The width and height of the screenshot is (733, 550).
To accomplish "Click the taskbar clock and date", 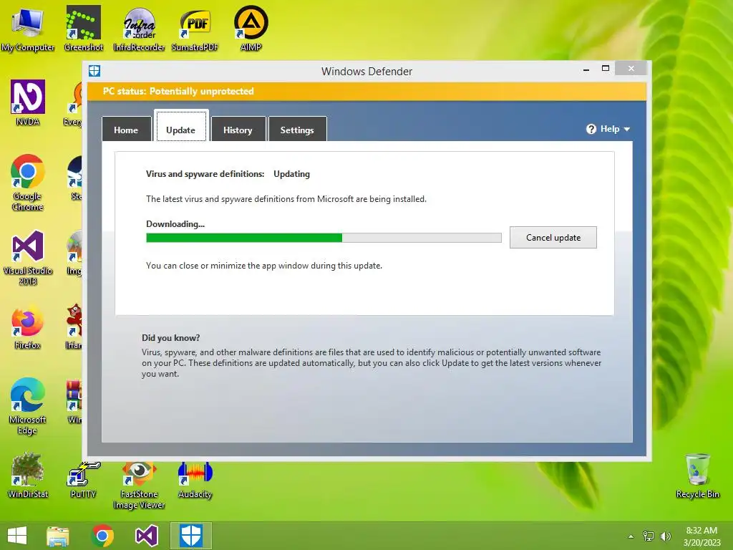I will (x=702, y=536).
